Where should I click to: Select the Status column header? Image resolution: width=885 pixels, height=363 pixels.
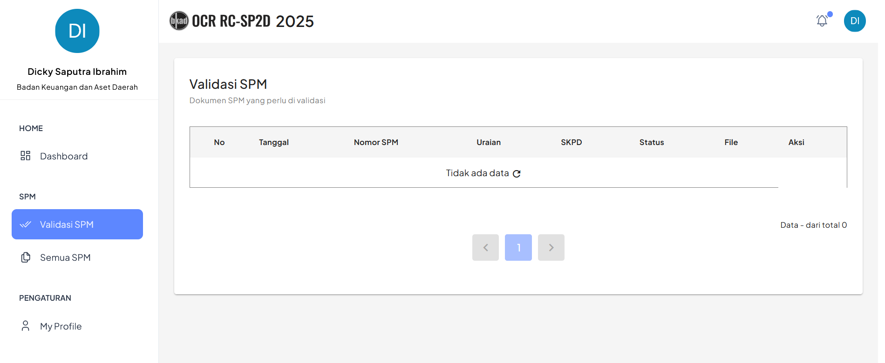tap(652, 142)
